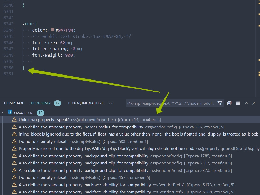Select the ПРОБЛЕМЫ tab
Viewport: 260px width, 195px height.
click(41, 103)
